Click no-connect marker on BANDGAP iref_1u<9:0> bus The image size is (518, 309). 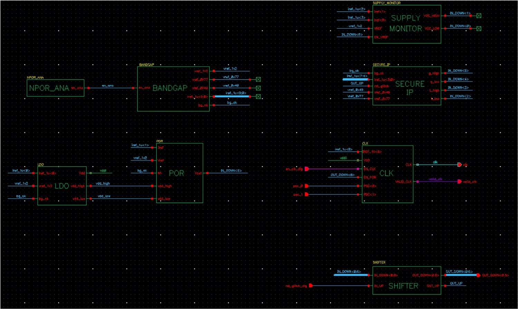point(258,97)
